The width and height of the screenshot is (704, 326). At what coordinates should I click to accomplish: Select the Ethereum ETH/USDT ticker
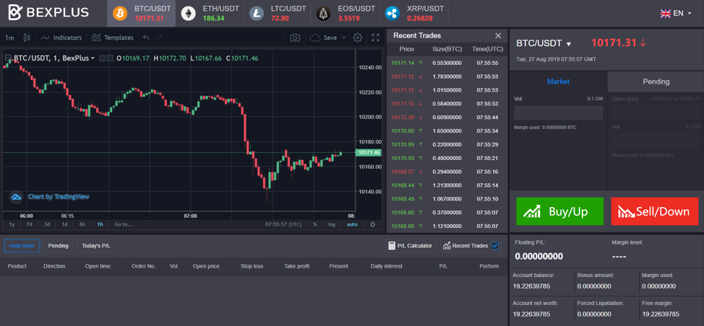210,14
